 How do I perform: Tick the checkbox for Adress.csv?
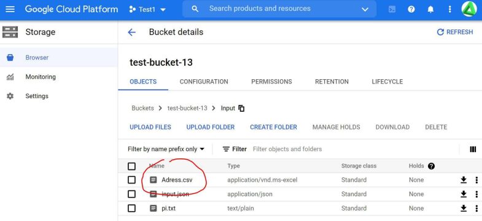131,180
